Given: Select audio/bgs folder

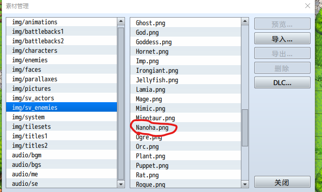Looking at the screenshot, I should [x=62, y=164].
